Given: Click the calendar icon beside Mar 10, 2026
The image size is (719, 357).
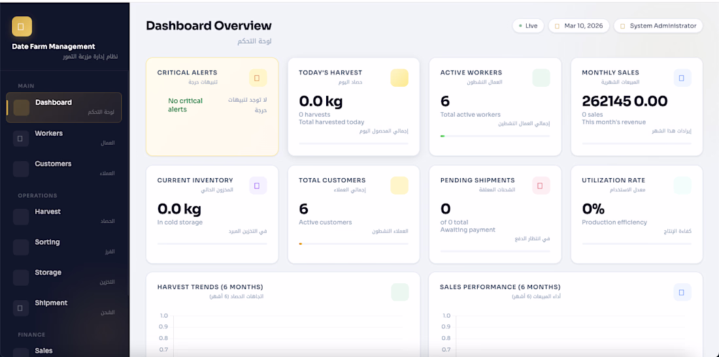Looking at the screenshot, I should click(x=557, y=26).
